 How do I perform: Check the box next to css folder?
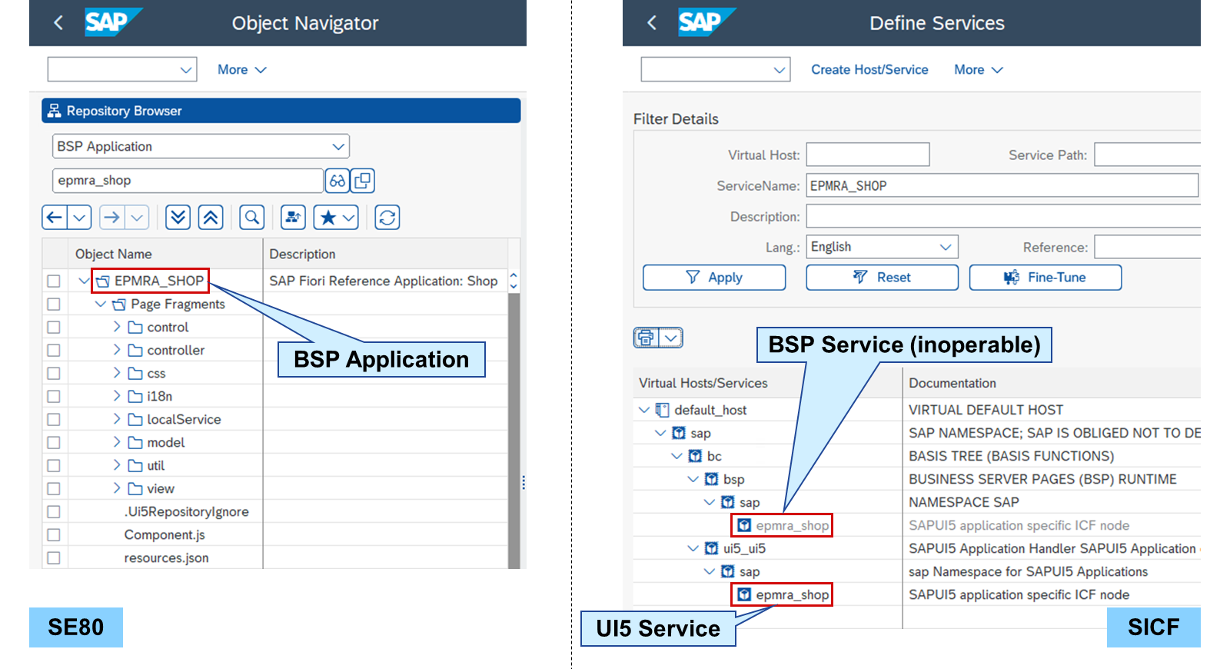[x=54, y=374]
